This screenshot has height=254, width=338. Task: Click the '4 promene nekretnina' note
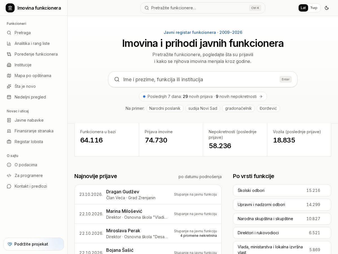pyautogui.click(x=199, y=236)
